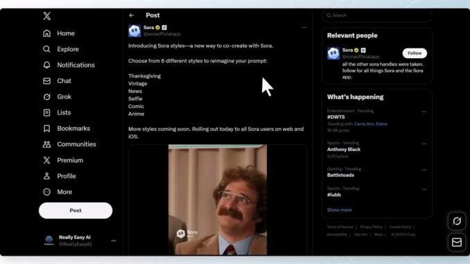Click the Profile person icon
This screenshot has height=264, width=470.
pyautogui.click(x=46, y=176)
